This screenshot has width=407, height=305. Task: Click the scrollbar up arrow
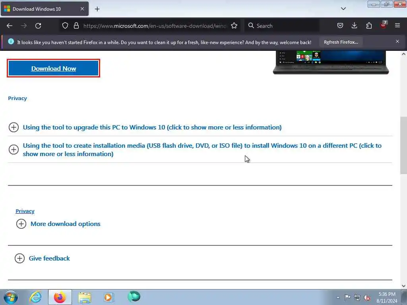tap(403, 54)
